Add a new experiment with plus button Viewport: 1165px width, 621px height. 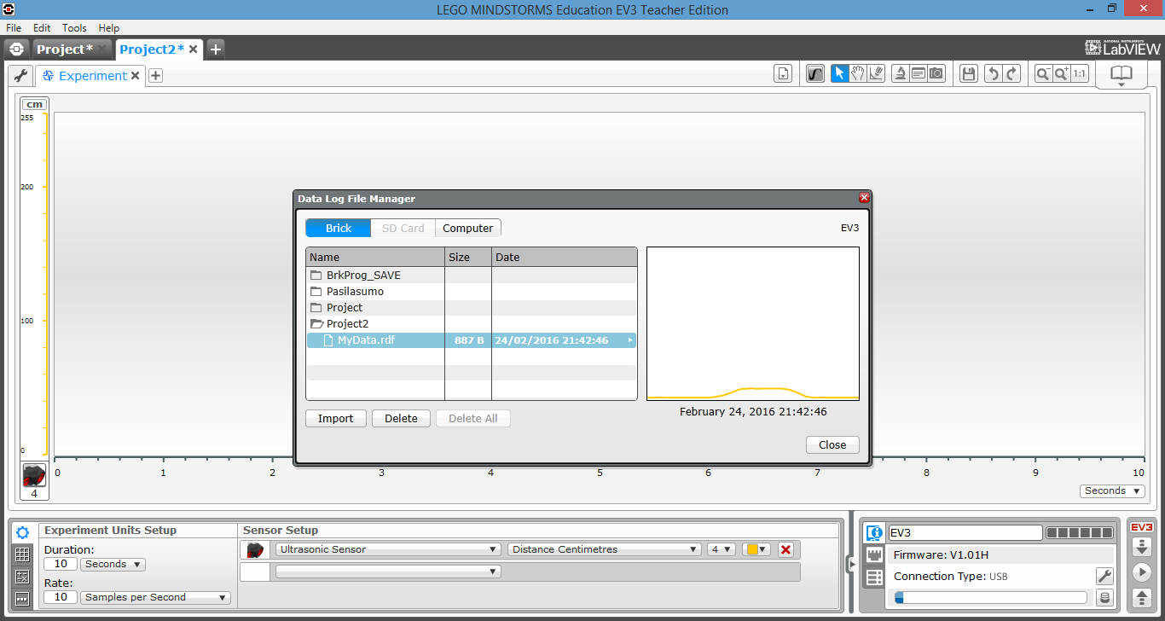[155, 76]
